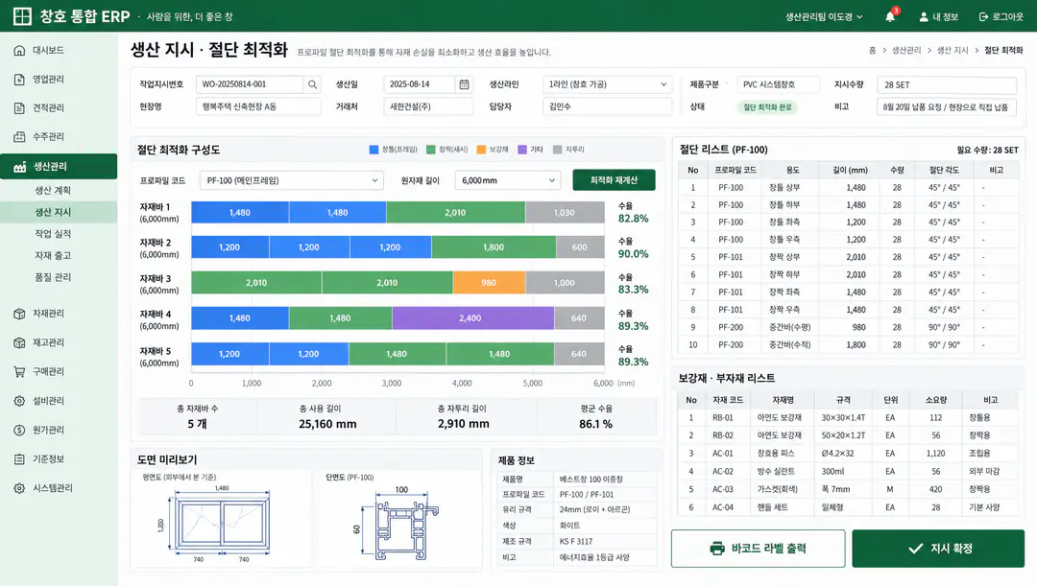Click the 지시 확정 button
Screen dimensions: 1037x586
coord(938,549)
